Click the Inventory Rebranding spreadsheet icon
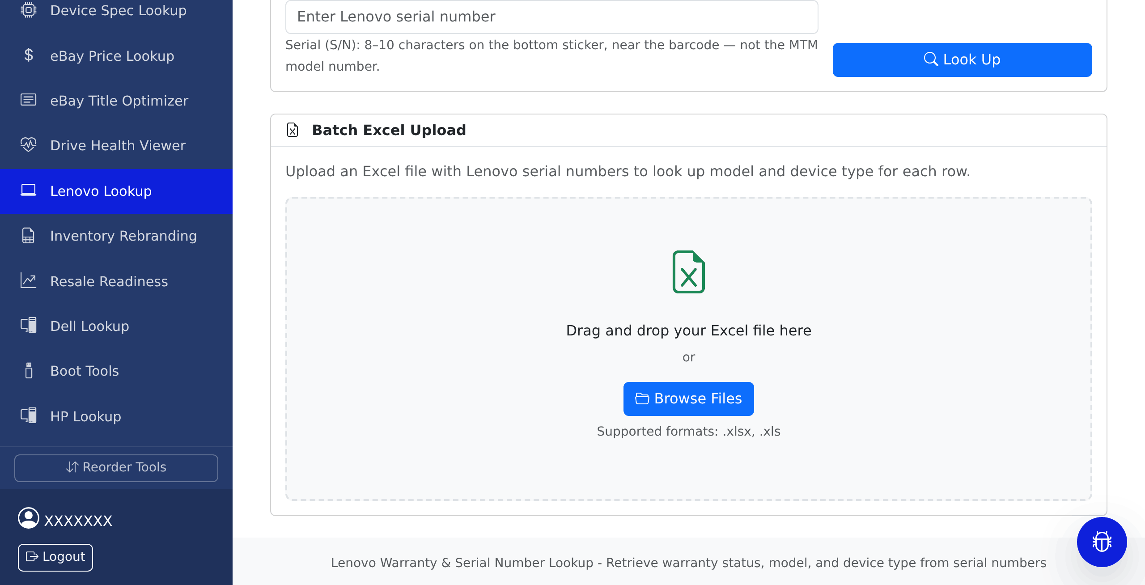The width and height of the screenshot is (1145, 585). click(28, 235)
